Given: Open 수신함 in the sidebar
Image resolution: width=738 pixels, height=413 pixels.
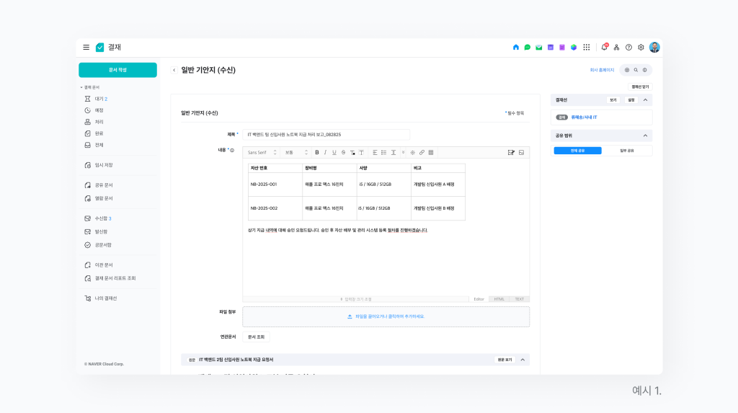Looking at the screenshot, I should coord(102,218).
